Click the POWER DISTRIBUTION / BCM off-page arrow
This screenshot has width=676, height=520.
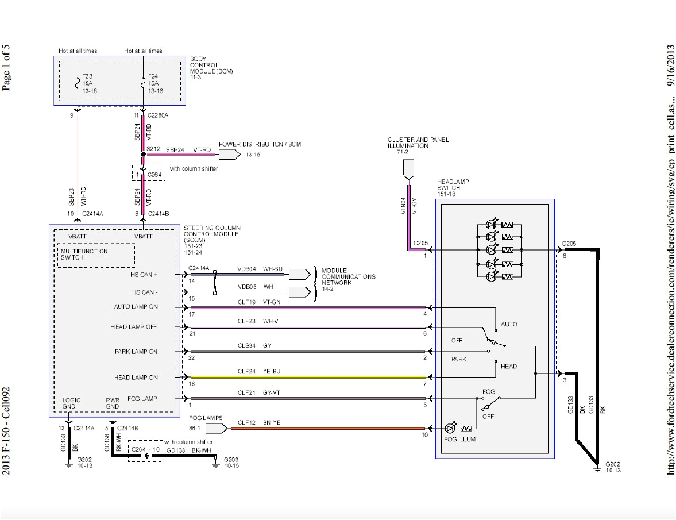[229, 153]
